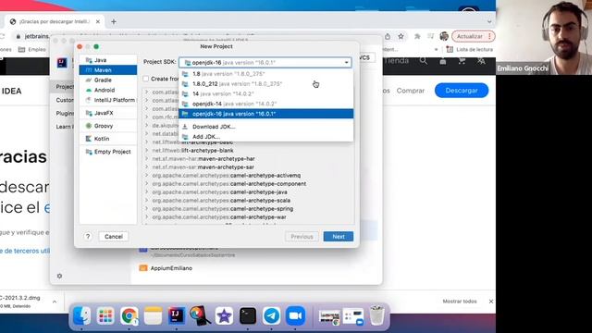Screen dimensions: 592x333
Task: Click Mostrar todos in downloads bar
Action: click(x=460, y=302)
